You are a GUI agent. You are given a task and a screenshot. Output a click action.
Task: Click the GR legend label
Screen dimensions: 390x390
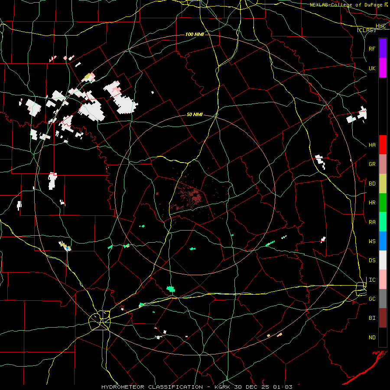(x=372, y=164)
